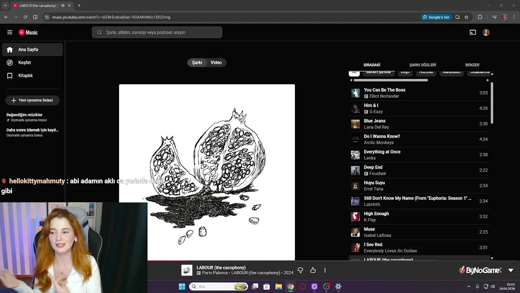Viewport: 520px width, 293px height.
Task: Show hidden system tray icons
Action: tap(468, 286)
